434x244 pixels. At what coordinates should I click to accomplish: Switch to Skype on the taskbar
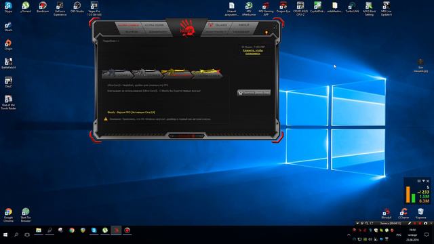tap(94, 230)
